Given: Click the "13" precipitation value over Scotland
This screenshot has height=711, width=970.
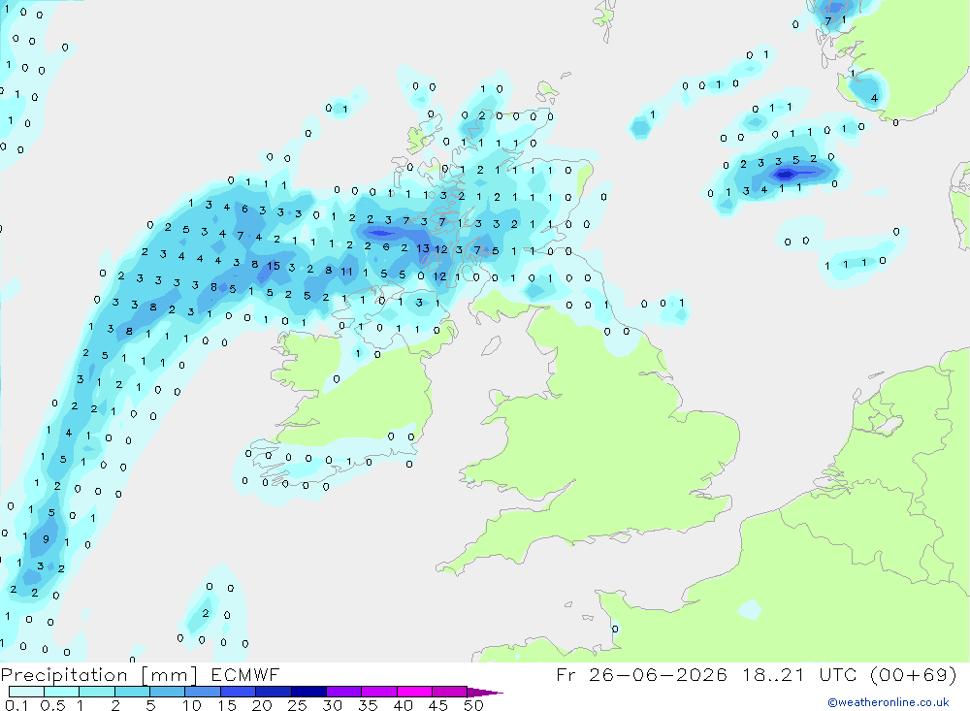Looking at the screenshot, I should click(423, 248).
